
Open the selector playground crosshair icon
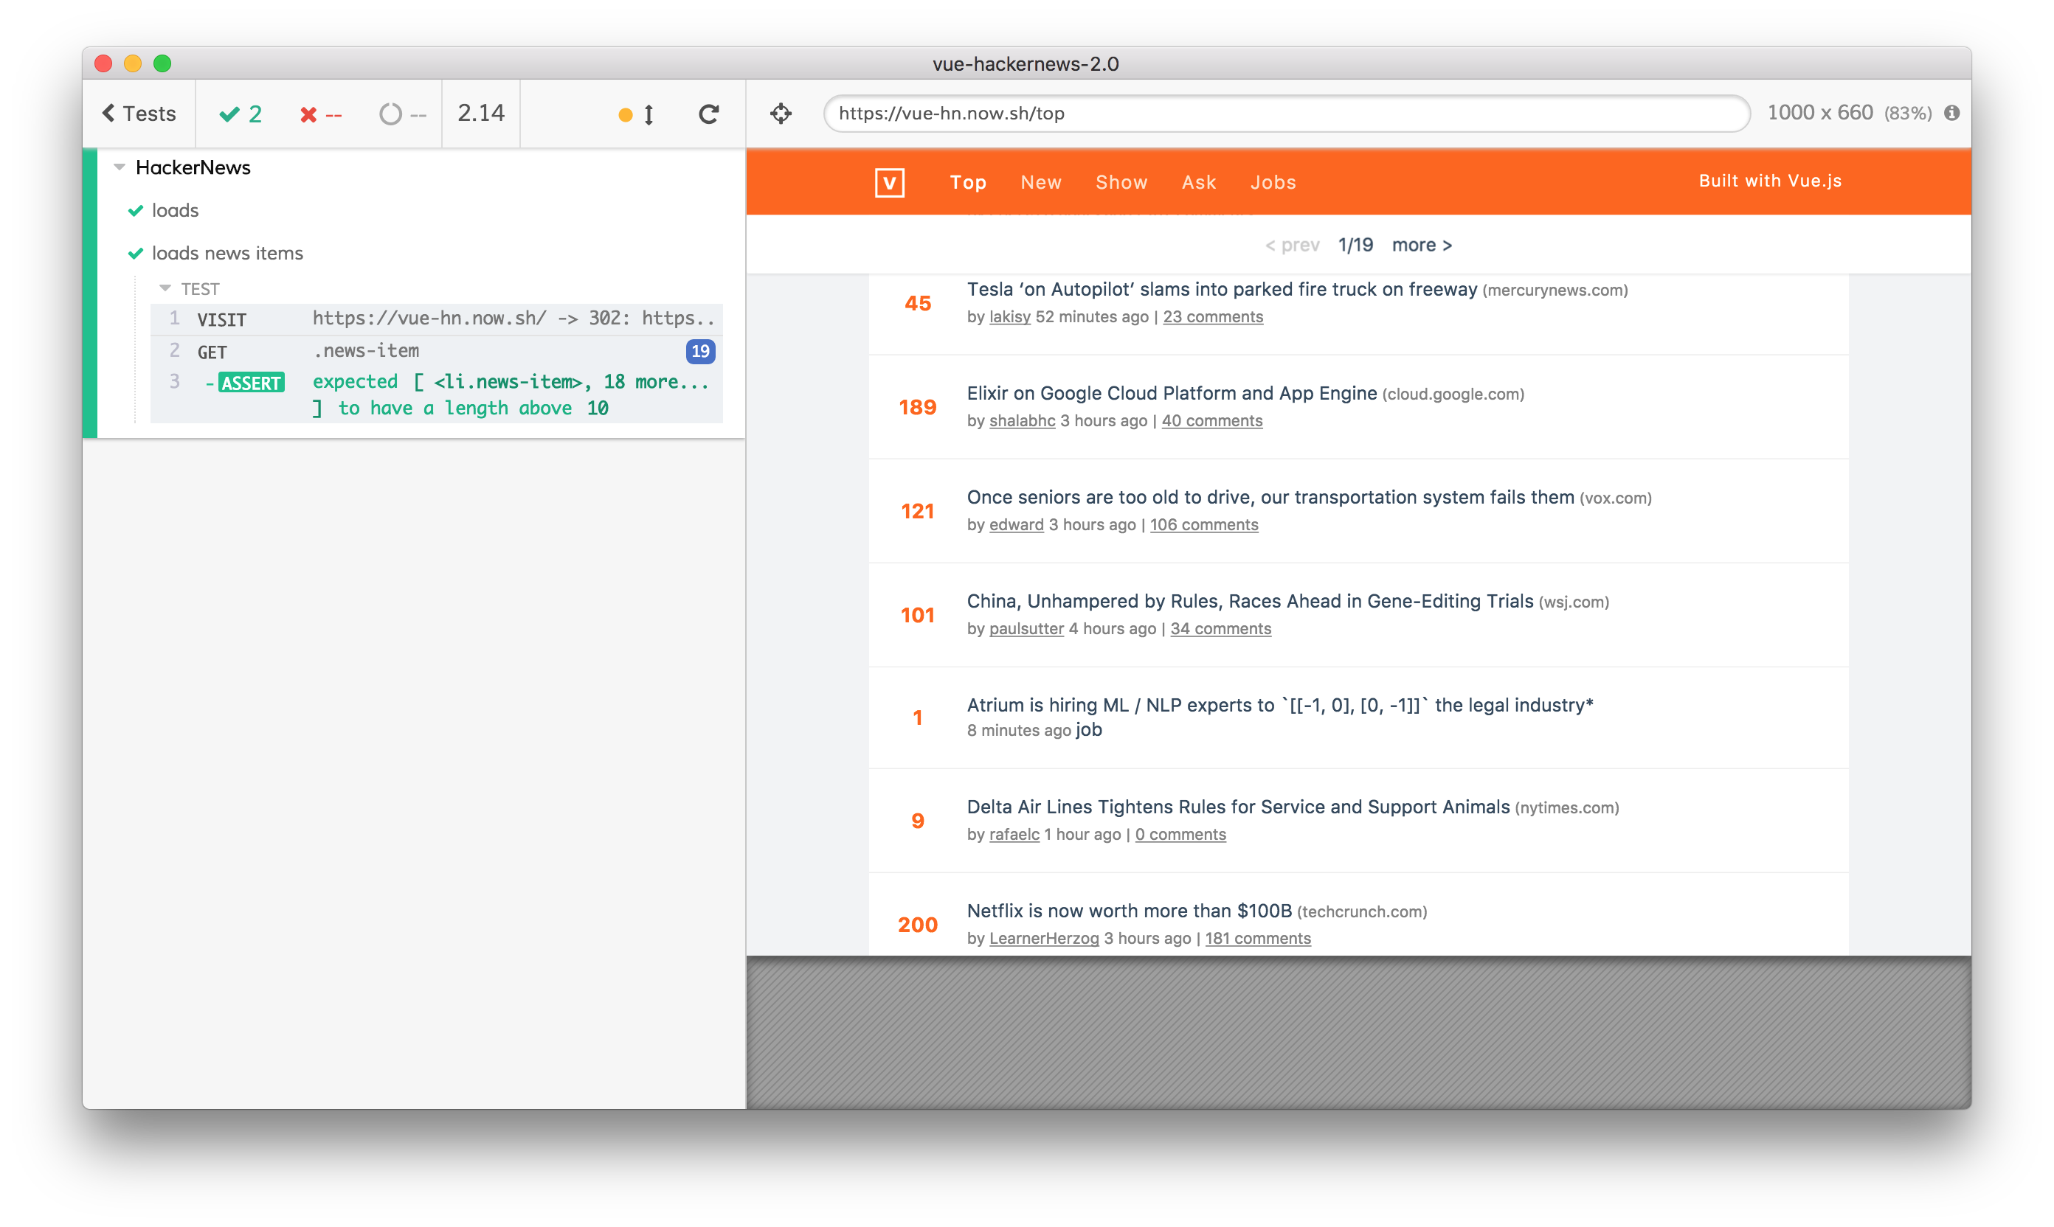click(781, 114)
